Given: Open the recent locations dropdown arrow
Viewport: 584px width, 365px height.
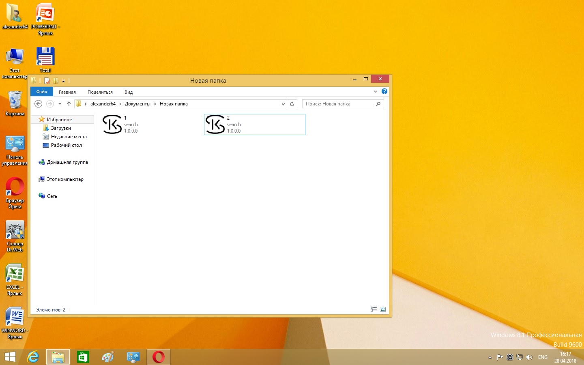Looking at the screenshot, I should point(60,104).
